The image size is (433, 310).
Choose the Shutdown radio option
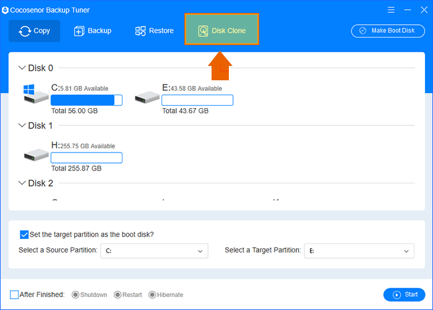pos(75,295)
